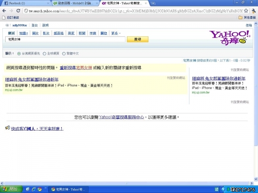Select the 全球網頁 radio button

pyautogui.click(x=44, y=53)
